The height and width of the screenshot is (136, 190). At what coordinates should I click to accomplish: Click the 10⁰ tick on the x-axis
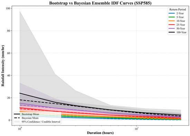tap(20, 129)
